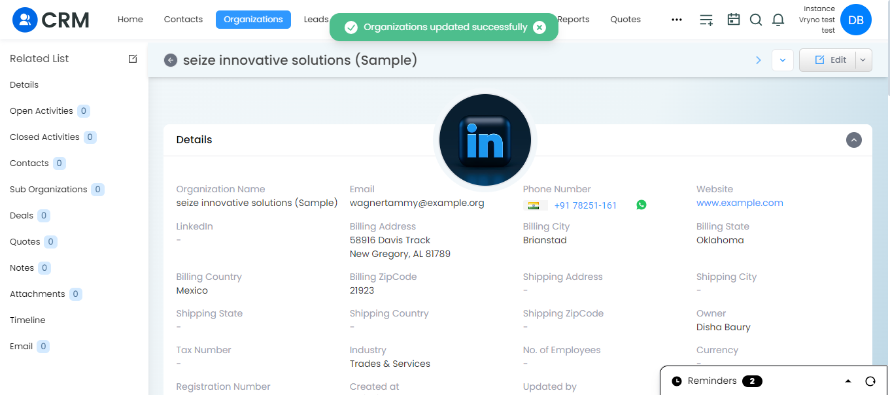890x395 pixels.
Task: Click the Instance Vryno test label
Action: pyautogui.click(x=817, y=20)
